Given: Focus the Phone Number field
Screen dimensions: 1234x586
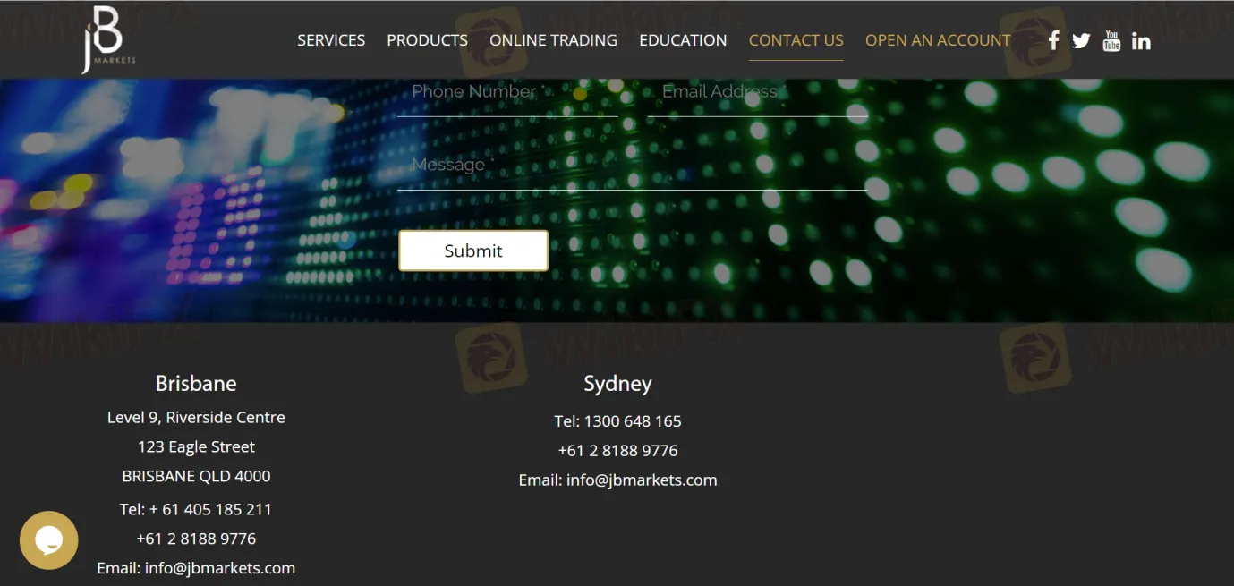Looking at the screenshot, I should 507,94.
